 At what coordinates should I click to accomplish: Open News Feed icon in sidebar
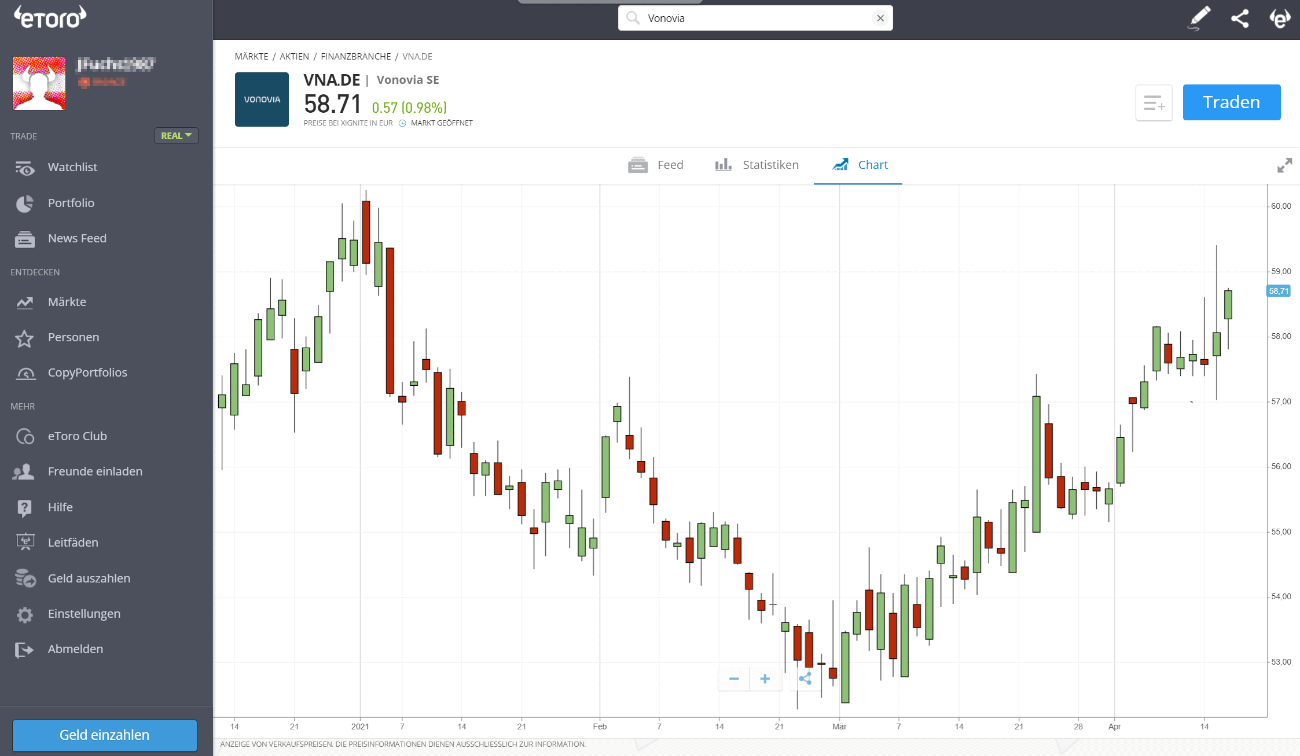pos(25,239)
